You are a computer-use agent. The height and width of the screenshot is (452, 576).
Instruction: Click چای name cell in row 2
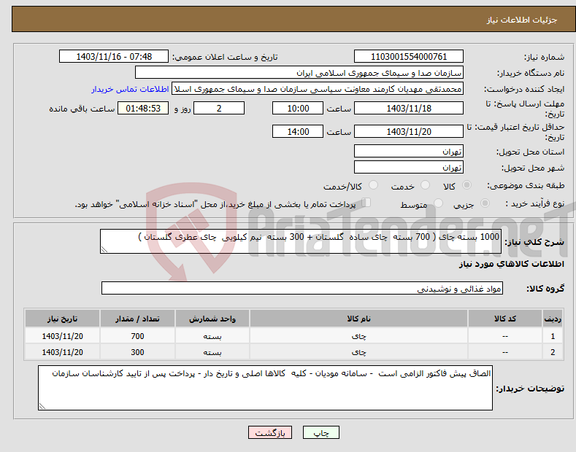359,352
